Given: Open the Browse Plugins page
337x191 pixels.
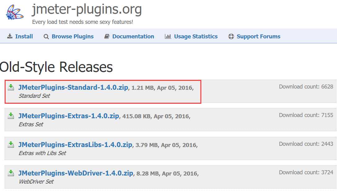Looking at the screenshot, I should pos(73,37).
